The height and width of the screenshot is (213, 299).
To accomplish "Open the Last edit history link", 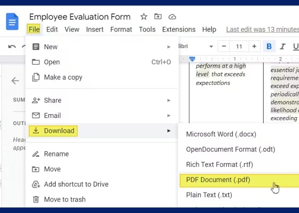I will click(x=262, y=29).
